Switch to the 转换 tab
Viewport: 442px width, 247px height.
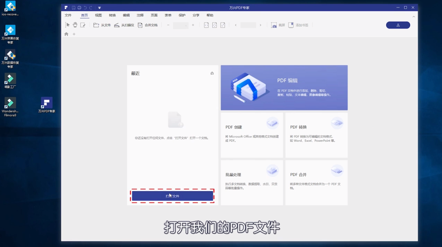pos(112,15)
